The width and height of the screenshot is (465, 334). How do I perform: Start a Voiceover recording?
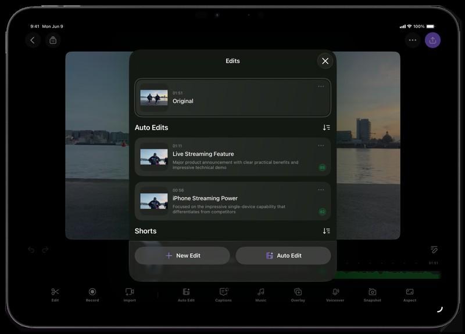pyautogui.click(x=335, y=293)
